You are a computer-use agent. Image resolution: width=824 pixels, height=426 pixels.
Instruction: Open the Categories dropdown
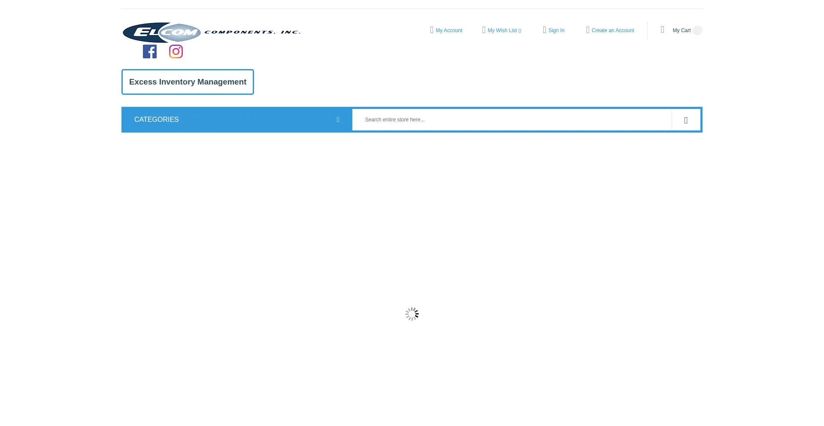[236, 120]
